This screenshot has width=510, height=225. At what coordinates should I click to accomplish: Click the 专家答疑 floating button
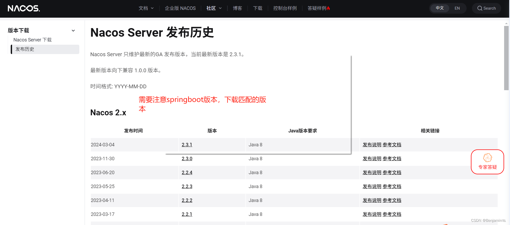click(487, 162)
